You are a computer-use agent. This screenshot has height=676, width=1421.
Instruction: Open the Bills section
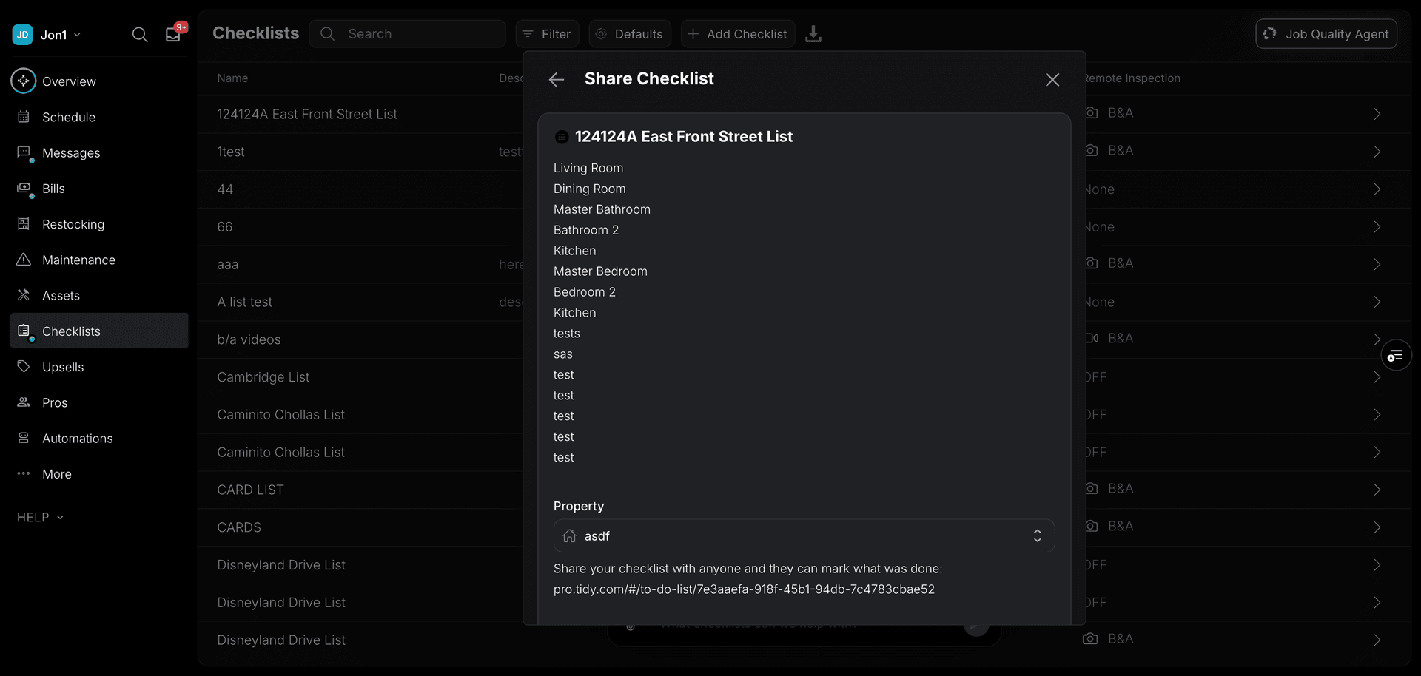pos(52,189)
